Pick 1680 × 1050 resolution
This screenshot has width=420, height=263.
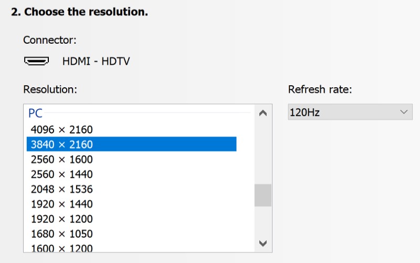tap(61, 234)
